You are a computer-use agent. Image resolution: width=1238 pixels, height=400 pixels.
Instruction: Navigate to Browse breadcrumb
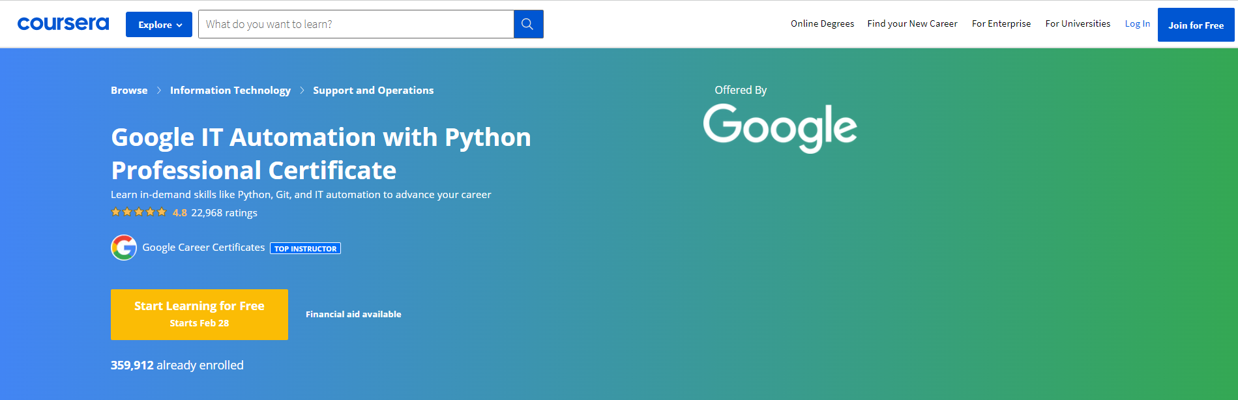point(129,90)
